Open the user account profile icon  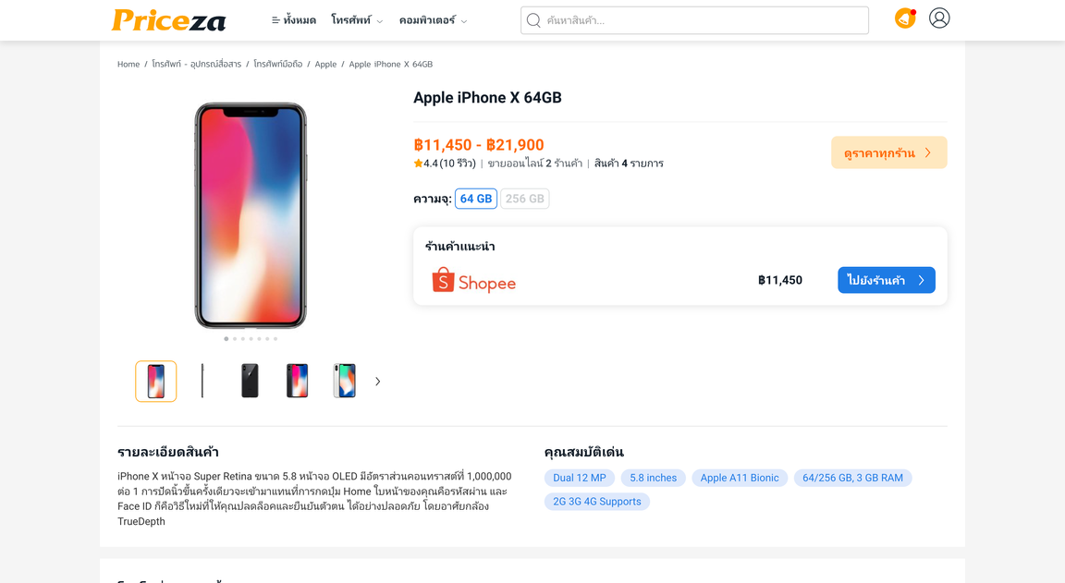click(939, 18)
